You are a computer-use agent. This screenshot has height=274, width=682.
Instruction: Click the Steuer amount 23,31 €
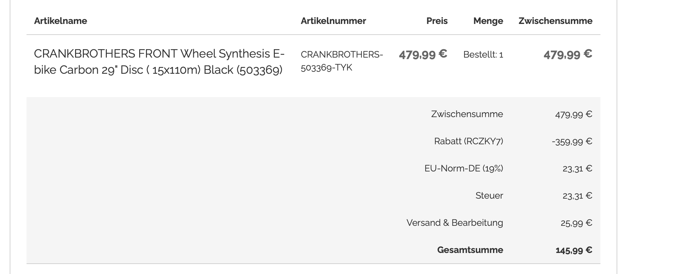[x=577, y=196]
